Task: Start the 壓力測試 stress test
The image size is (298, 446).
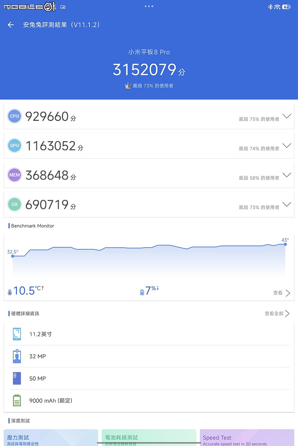Action: click(x=51, y=438)
